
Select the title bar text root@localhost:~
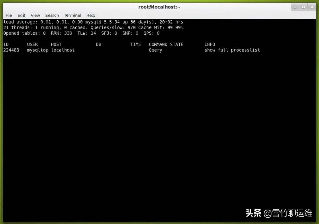(159, 7)
